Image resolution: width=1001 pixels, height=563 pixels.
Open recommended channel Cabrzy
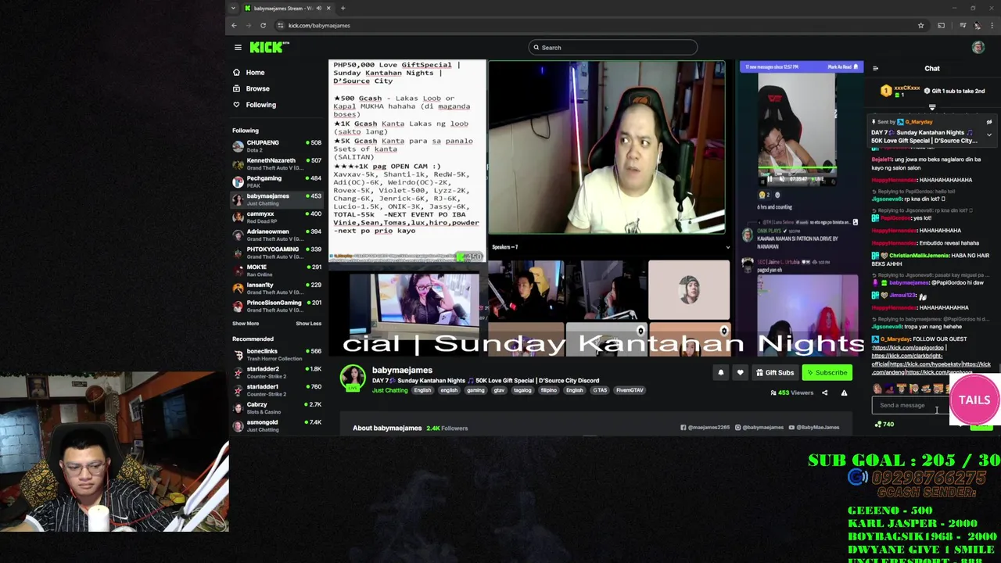click(x=277, y=407)
